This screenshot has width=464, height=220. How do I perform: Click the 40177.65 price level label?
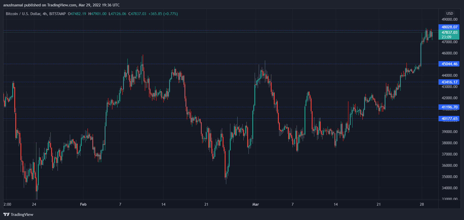[449, 119]
